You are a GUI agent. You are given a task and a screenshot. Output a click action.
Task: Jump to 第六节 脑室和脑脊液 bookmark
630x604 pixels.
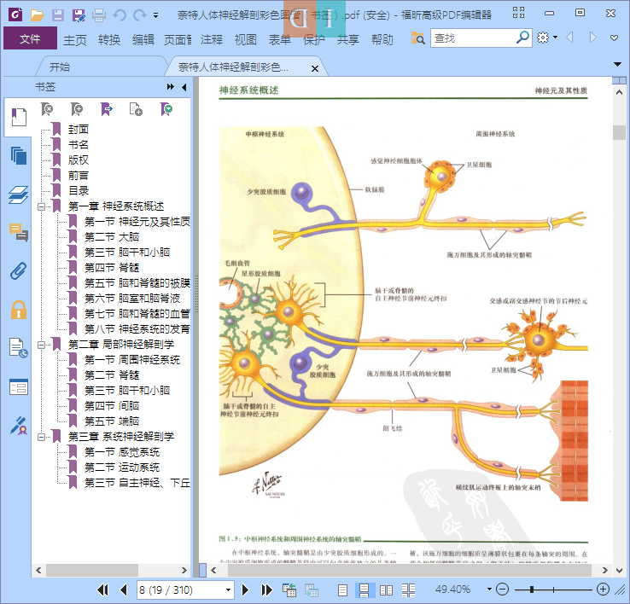coord(132,299)
